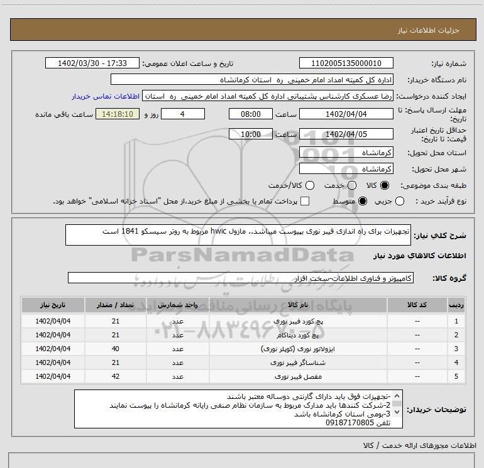Screen dimensions: 484x468
Task: Click remaining time countdown 14:18:10
Action: click(118, 114)
